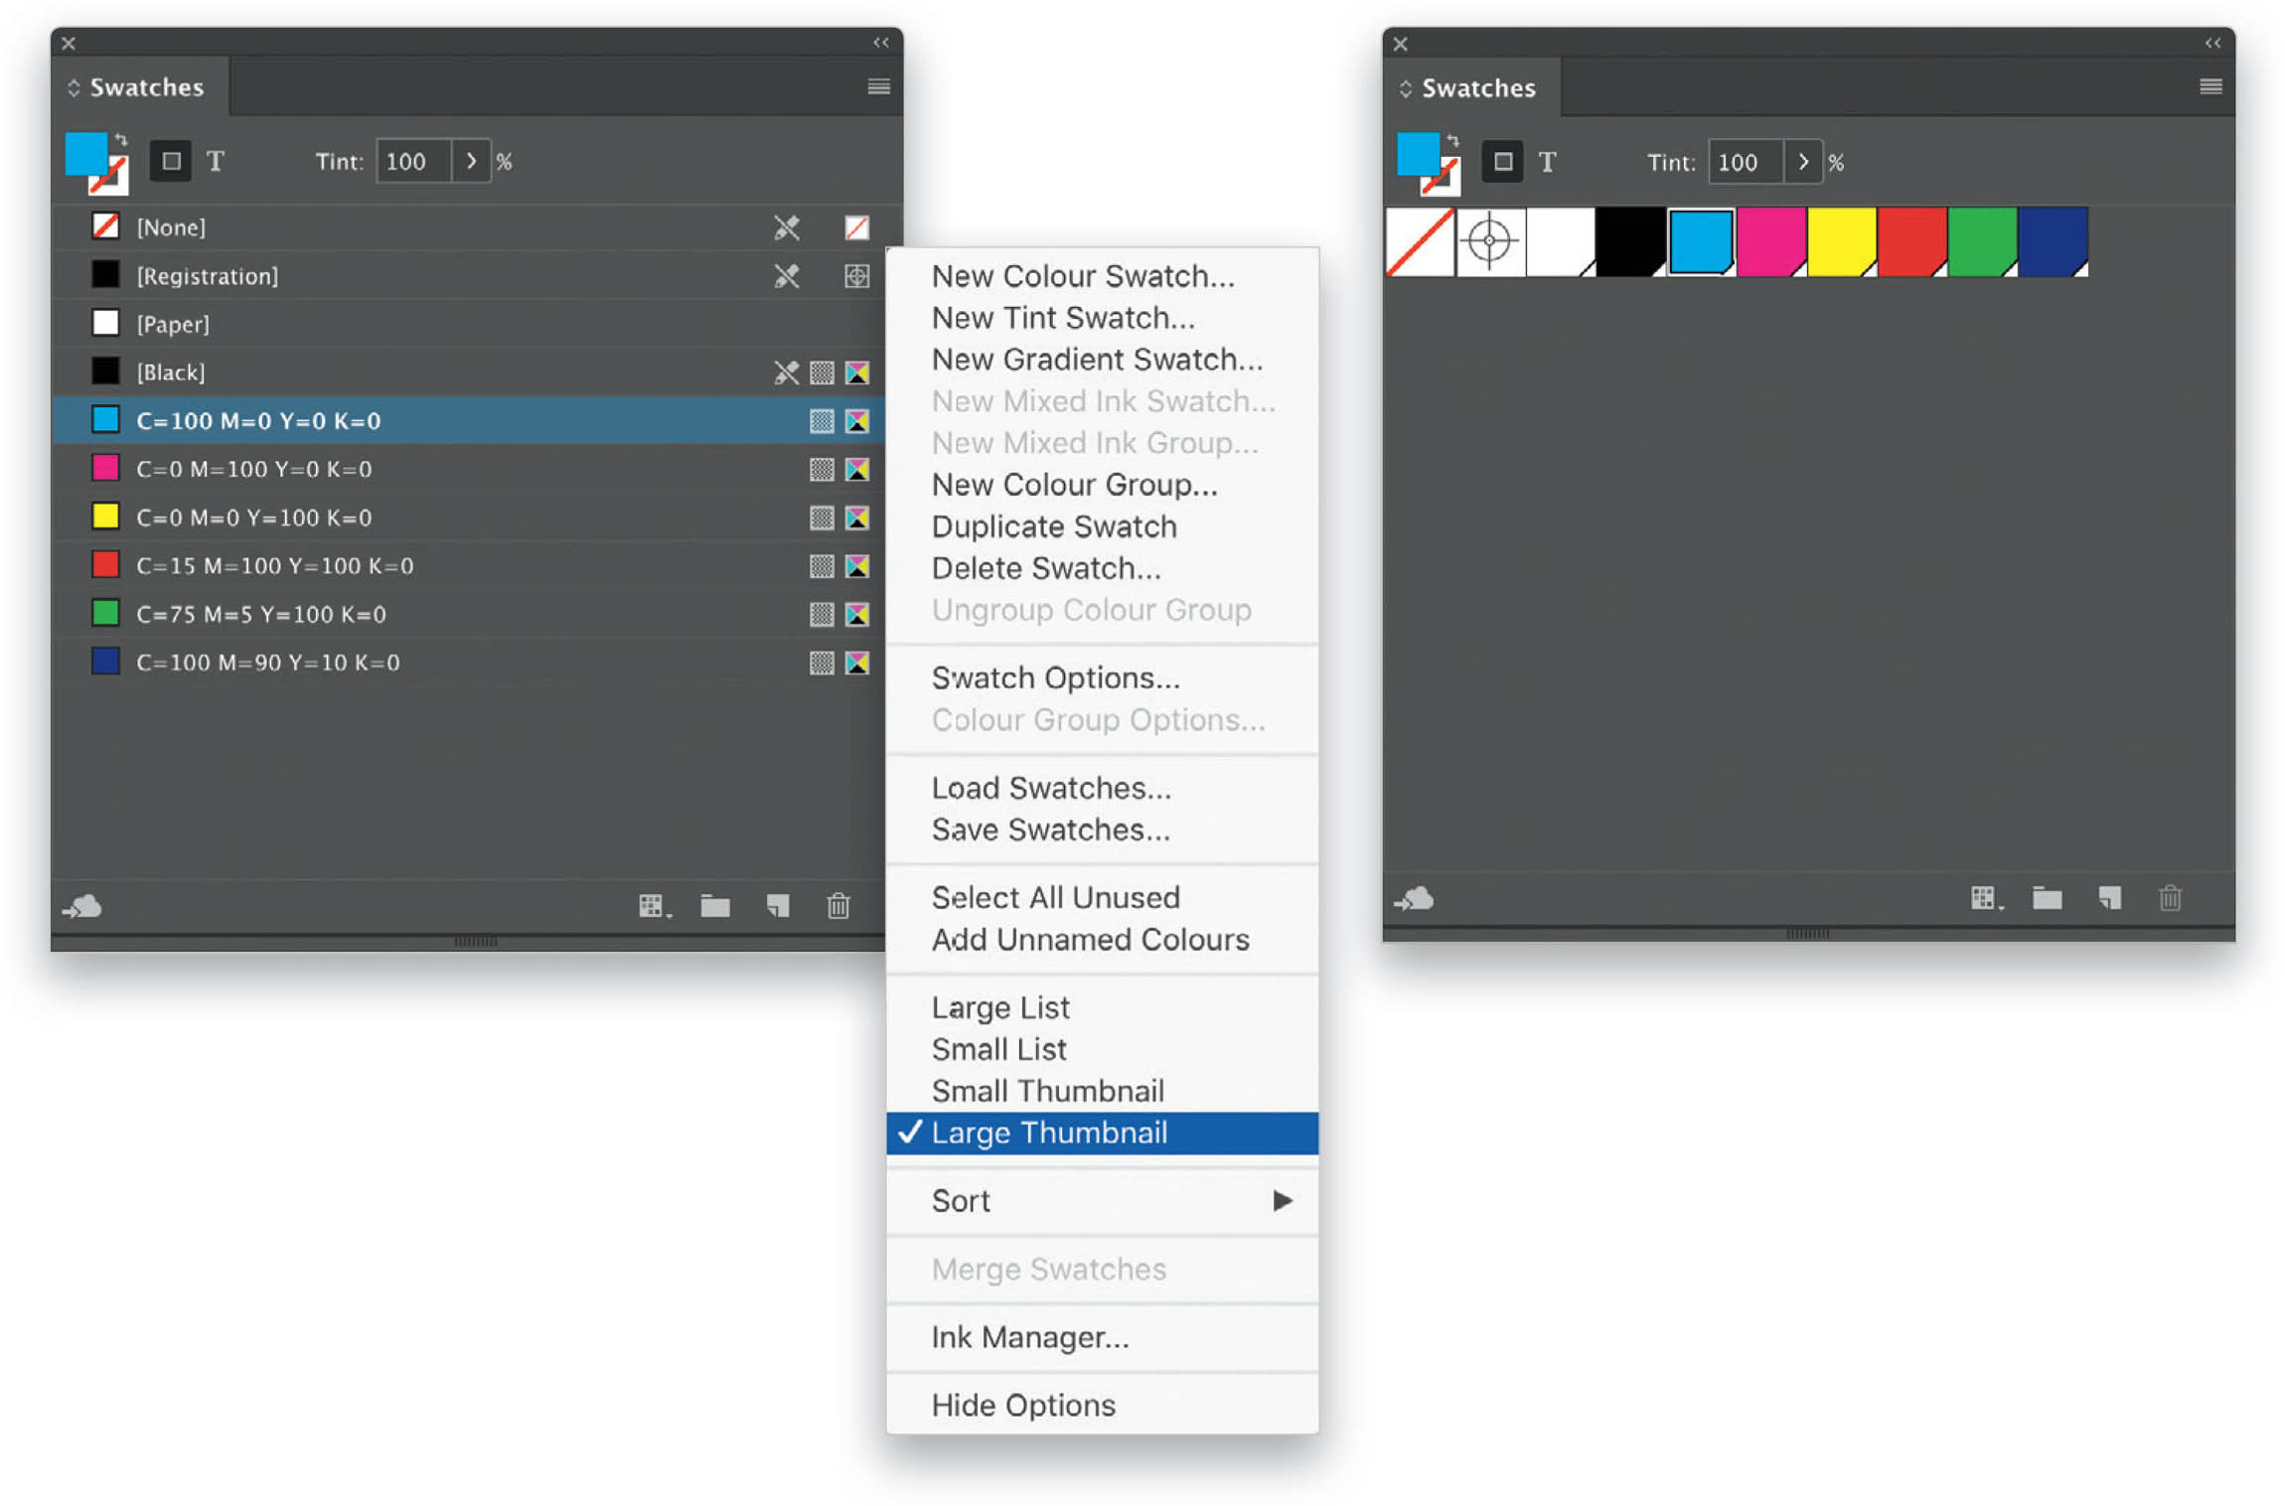This screenshot has width=2285, height=1506.
Task: Click fill colour box in right Swatches panel
Action: (1418, 154)
